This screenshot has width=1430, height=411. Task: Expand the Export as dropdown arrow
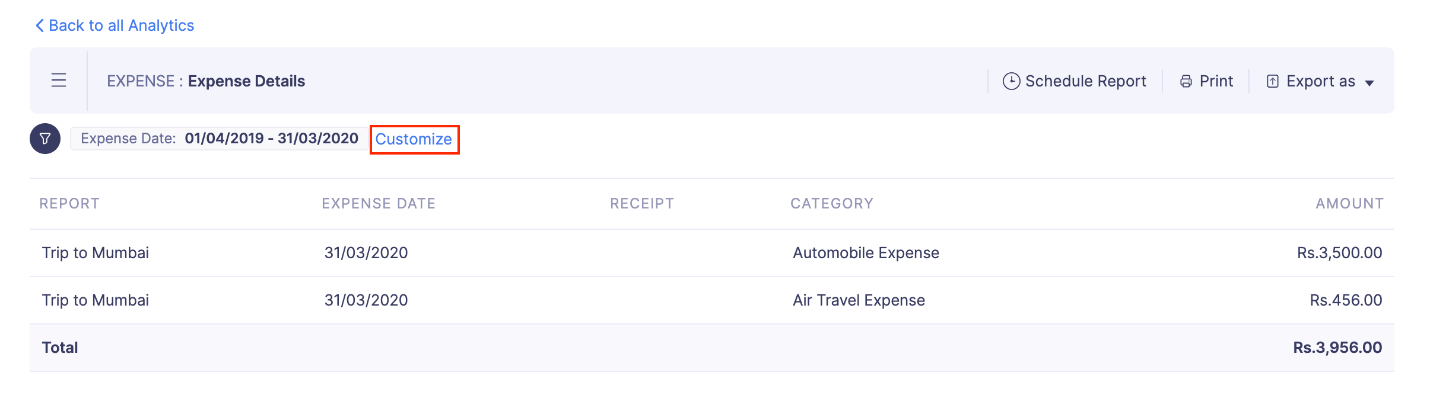[x=1369, y=83]
